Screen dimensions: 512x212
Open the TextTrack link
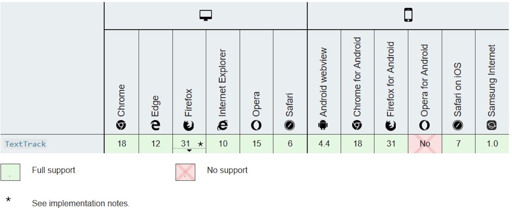click(x=25, y=144)
